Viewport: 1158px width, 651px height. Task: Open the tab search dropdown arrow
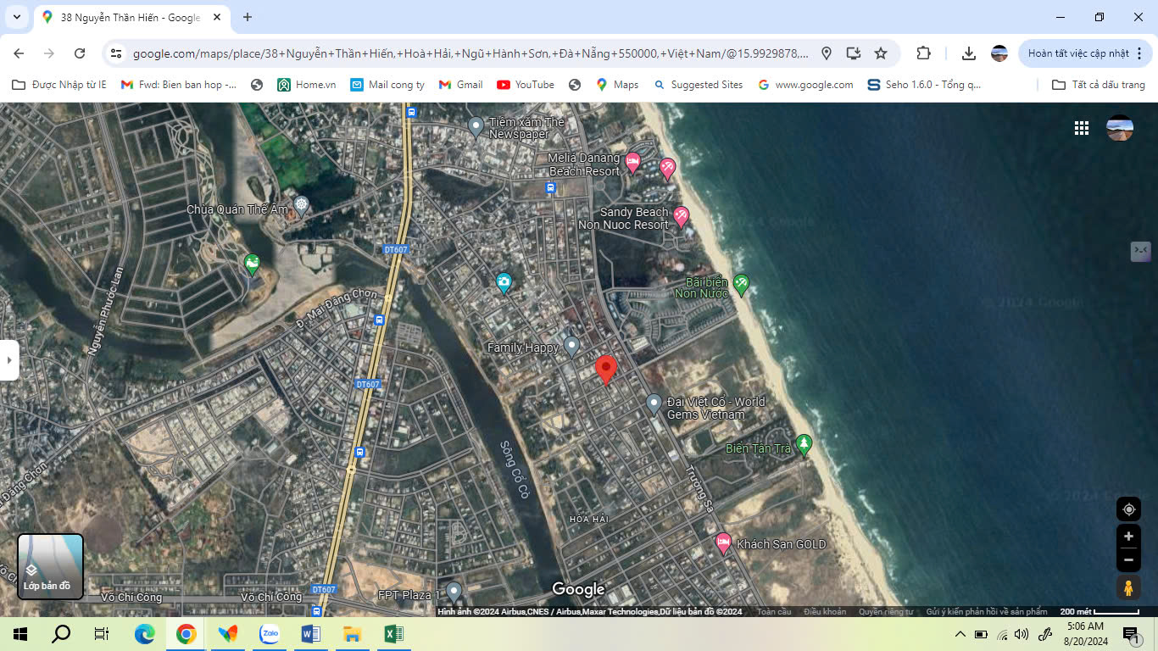click(16, 17)
